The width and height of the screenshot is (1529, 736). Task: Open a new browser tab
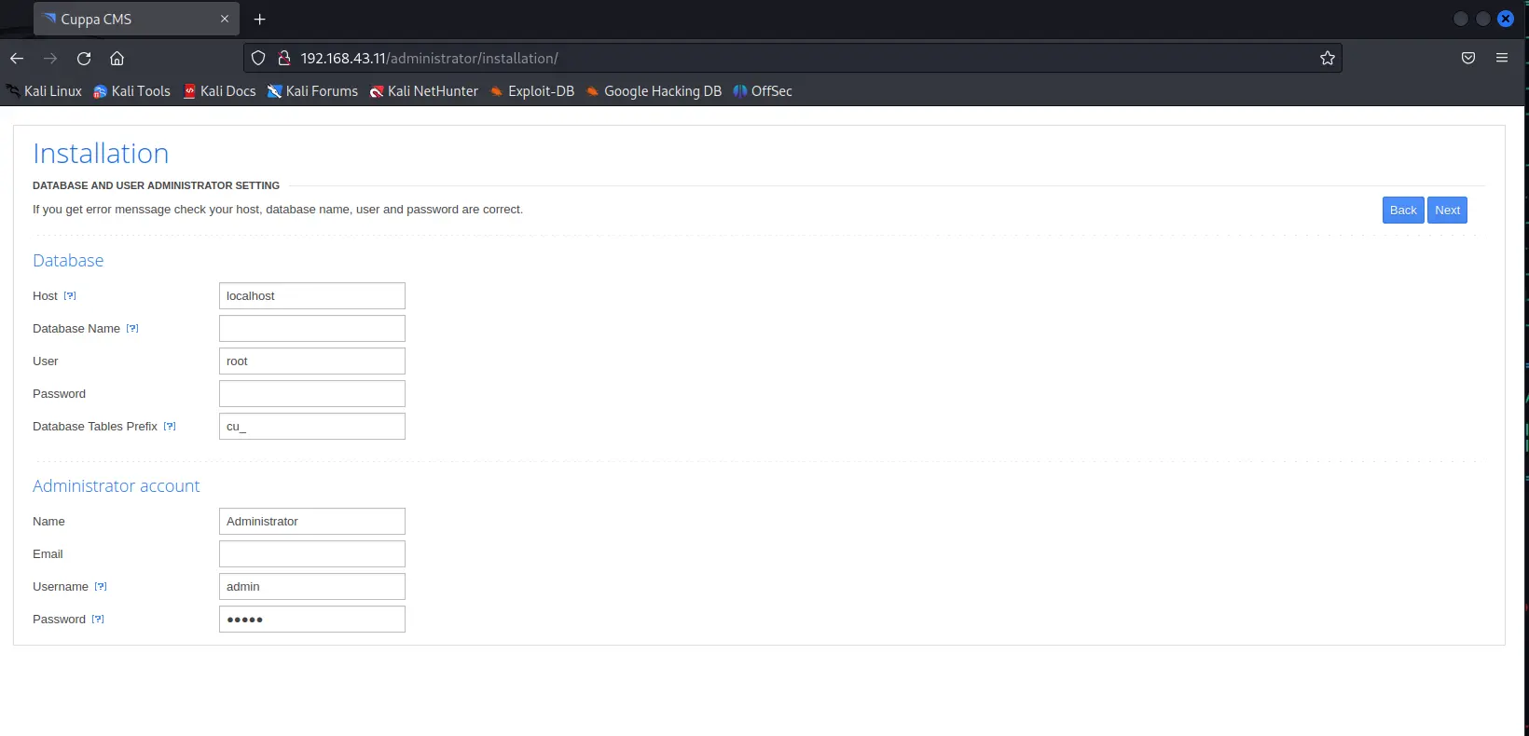(259, 20)
